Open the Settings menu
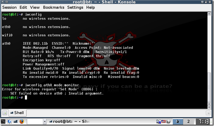Image resolution: width=214 pixels, height=126 pixels. click(75, 7)
